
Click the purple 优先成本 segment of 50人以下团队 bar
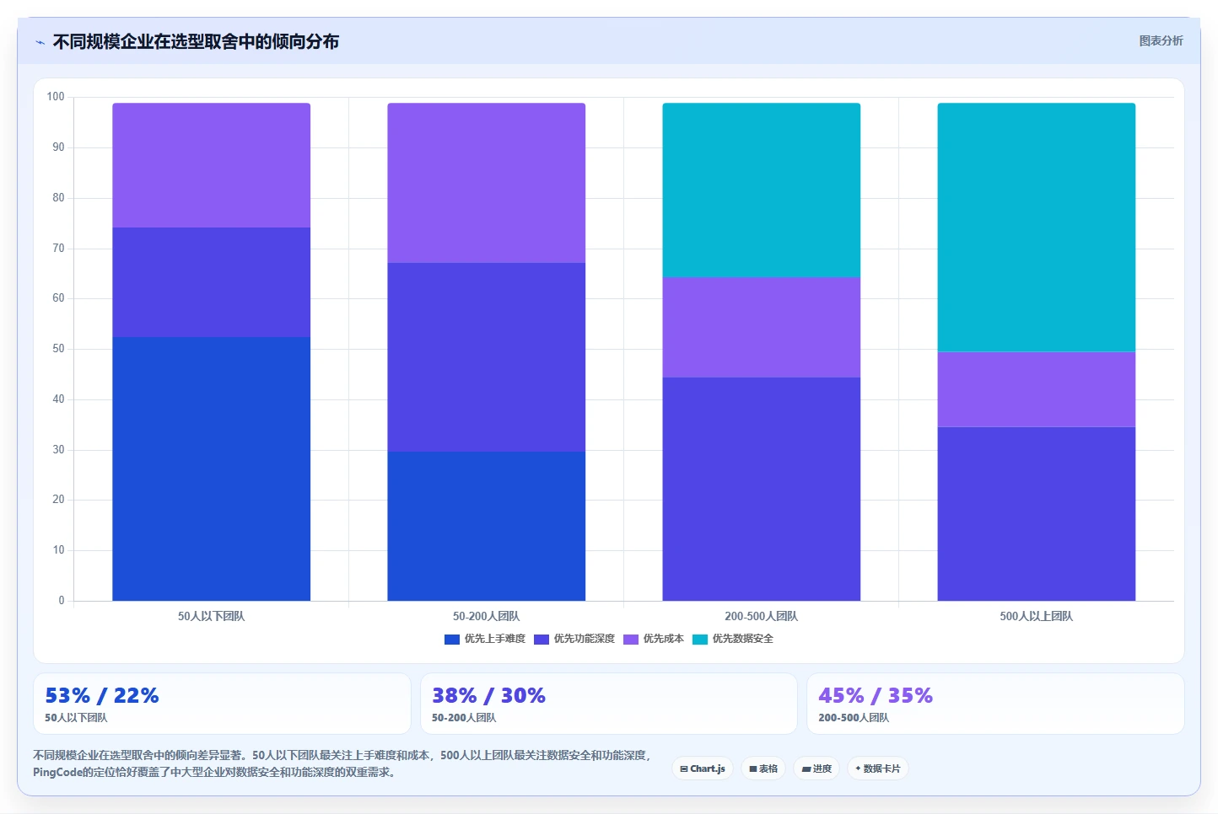point(211,165)
